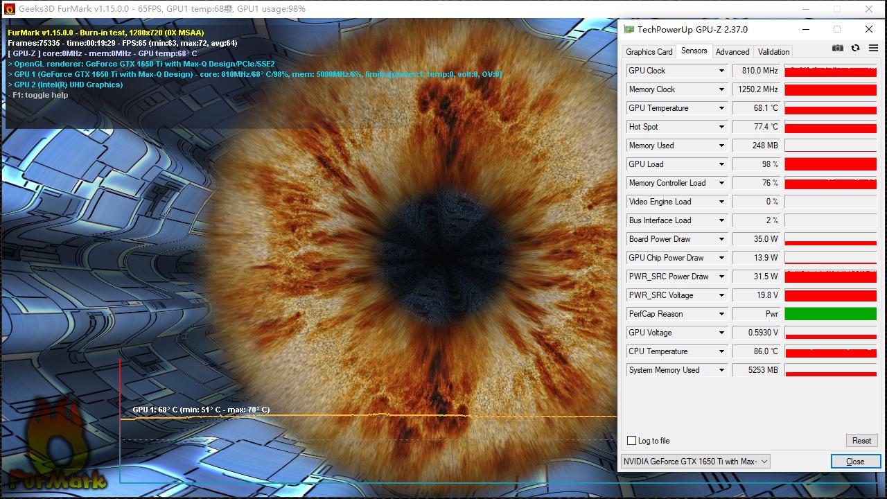Viewport: 887px width, 499px height.
Task: Switch to the Advanced tab
Action: pyautogui.click(x=732, y=52)
